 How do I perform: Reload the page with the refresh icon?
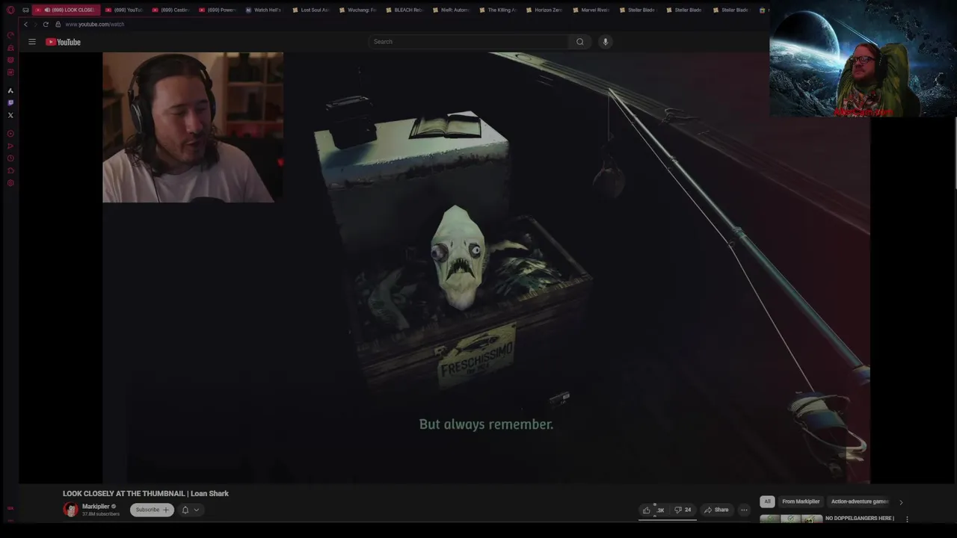pyautogui.click(x=46, y=24)
